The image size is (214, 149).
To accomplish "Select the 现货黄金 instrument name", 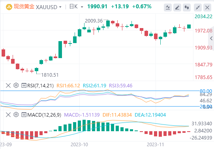I will coord(24,7).
